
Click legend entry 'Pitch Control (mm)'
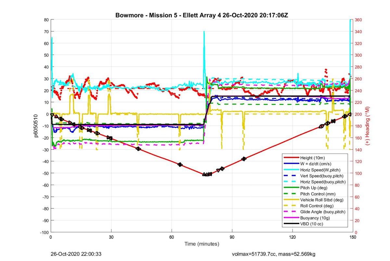(317, 194)
